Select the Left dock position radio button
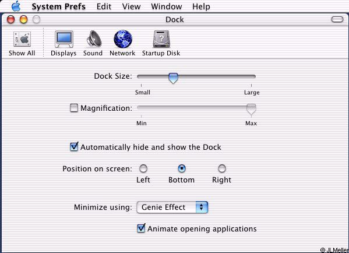Viewport: 349px width, 253px height. click(143, 168)
